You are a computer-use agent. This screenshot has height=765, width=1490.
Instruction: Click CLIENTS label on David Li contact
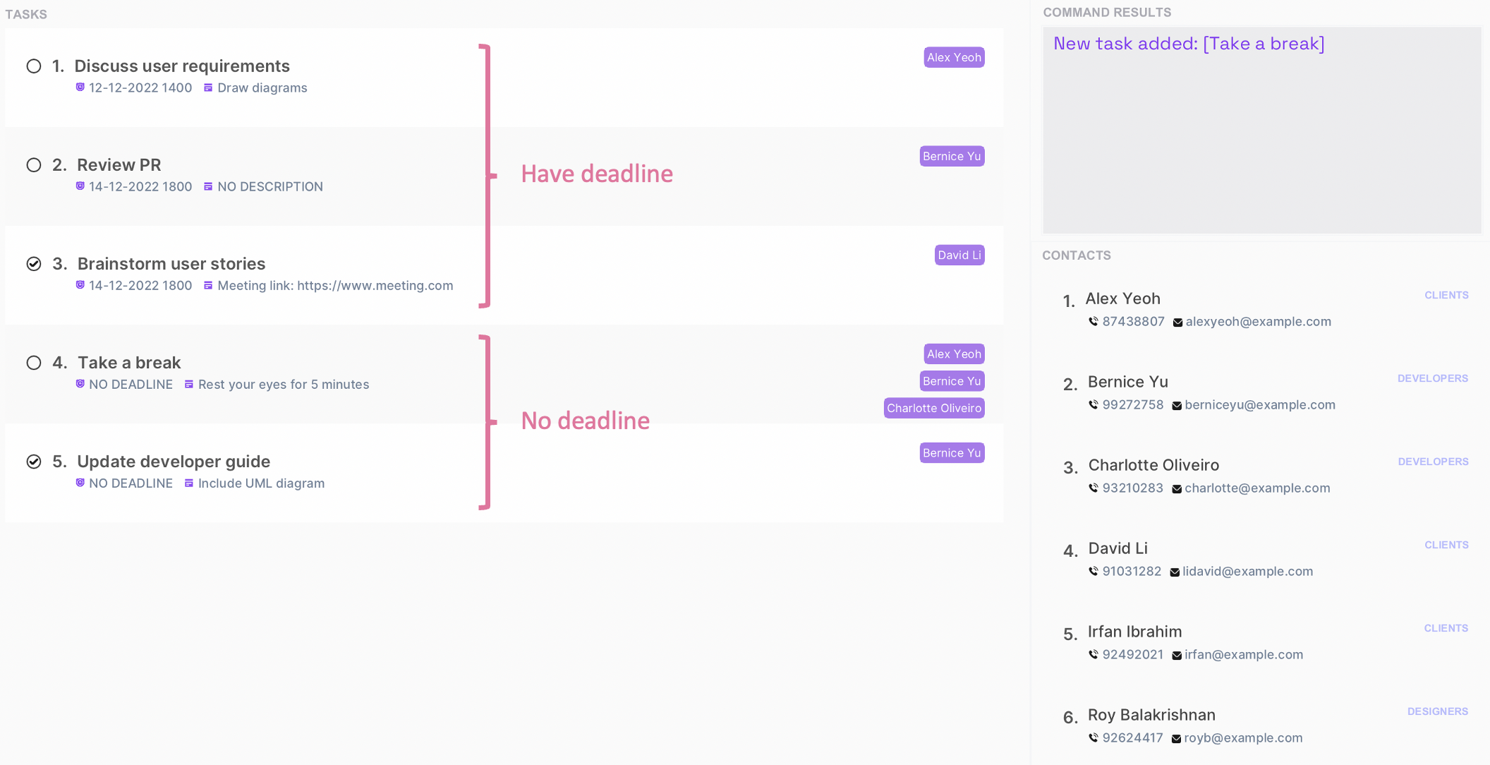click(x=1446, y=546)
